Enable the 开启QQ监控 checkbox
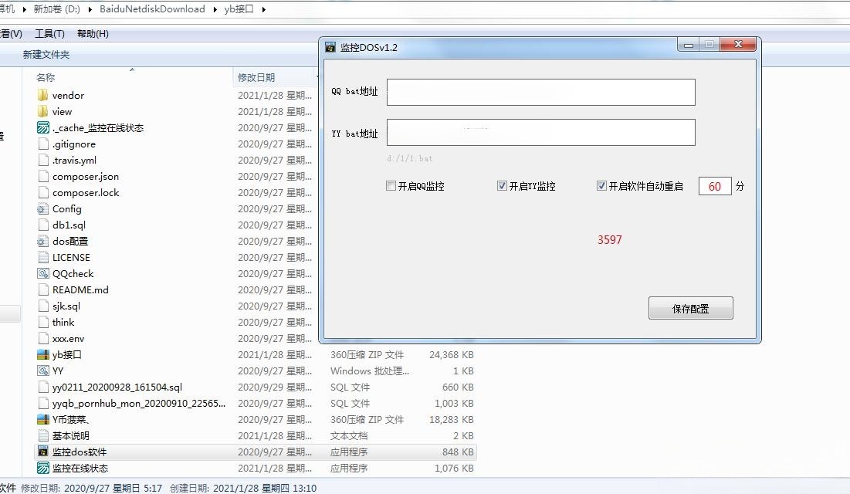Screen dimensions: 850x494 390,185
